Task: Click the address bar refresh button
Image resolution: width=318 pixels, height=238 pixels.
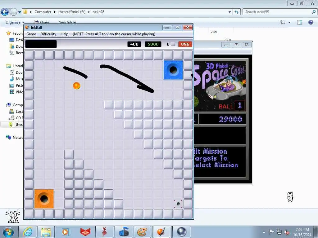Action: point(236,12)
